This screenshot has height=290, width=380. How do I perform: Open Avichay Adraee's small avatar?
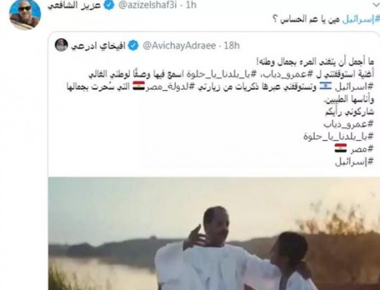61,45
